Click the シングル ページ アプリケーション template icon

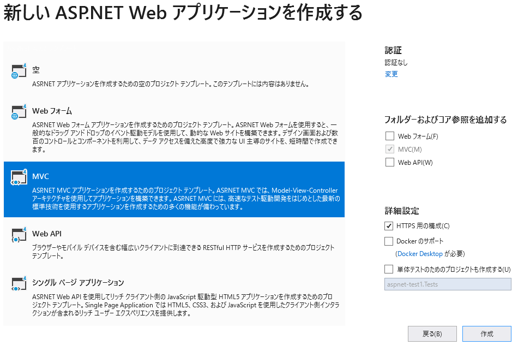pyautogui.click(x=19, y=283)
